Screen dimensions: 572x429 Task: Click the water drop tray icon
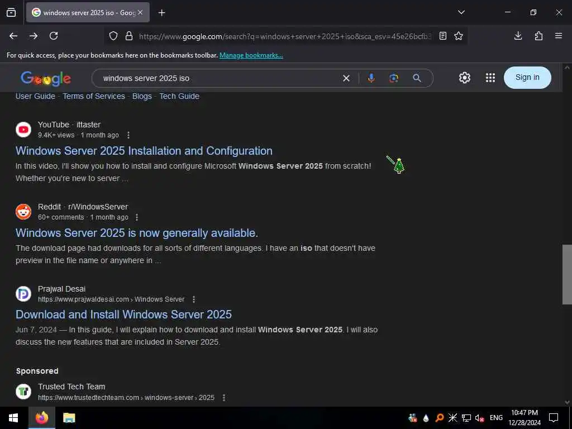coord(426,418)
